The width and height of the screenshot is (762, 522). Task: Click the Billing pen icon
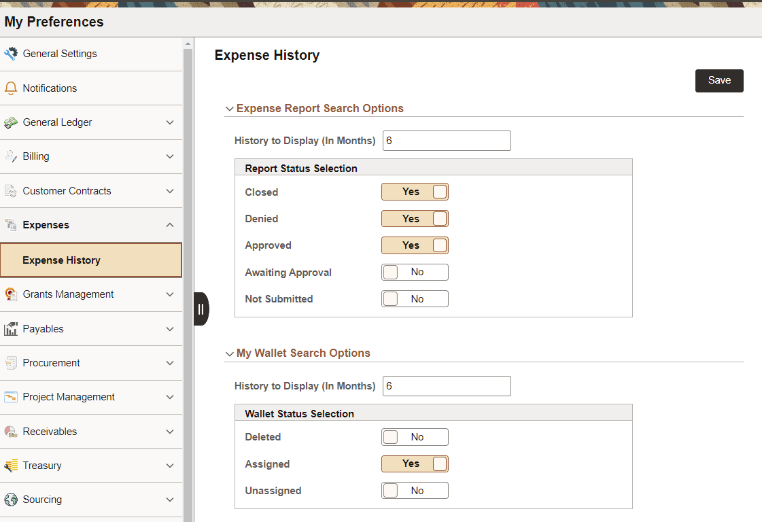click(x=10, y=156)
